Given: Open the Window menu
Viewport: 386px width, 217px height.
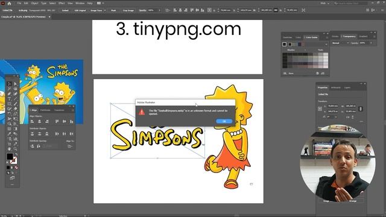Looking at the screenshot, I should 80,3.
